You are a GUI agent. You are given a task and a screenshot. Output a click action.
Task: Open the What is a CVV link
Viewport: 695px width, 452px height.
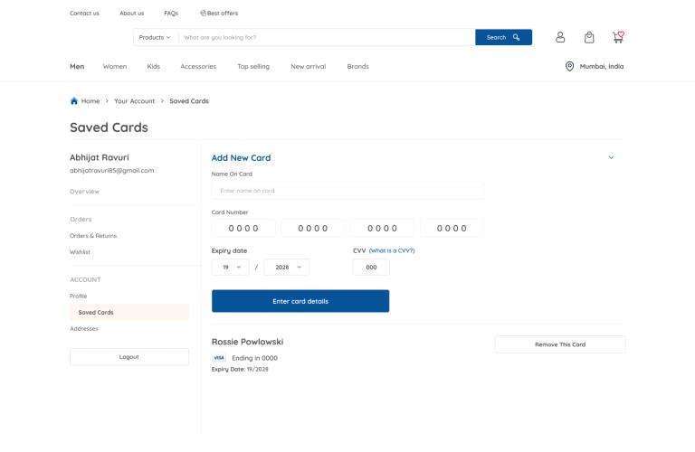[392, 250]
